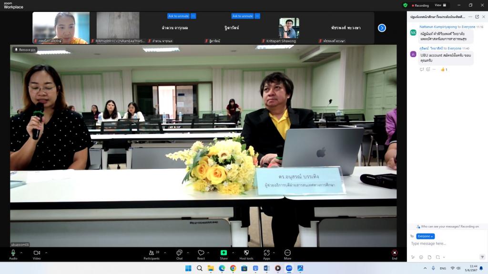Expand chat options arrow in meeting toolbar
Screen dimensions: 488x274
(188, 253)
